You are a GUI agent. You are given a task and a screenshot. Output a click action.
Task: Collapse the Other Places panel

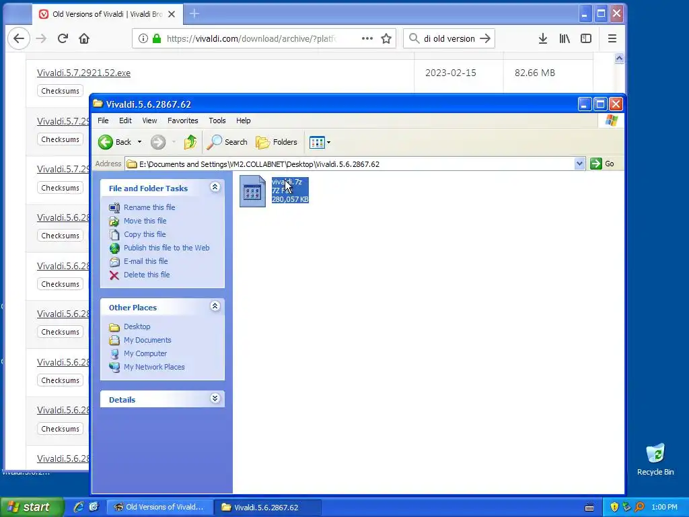point(215,306)
